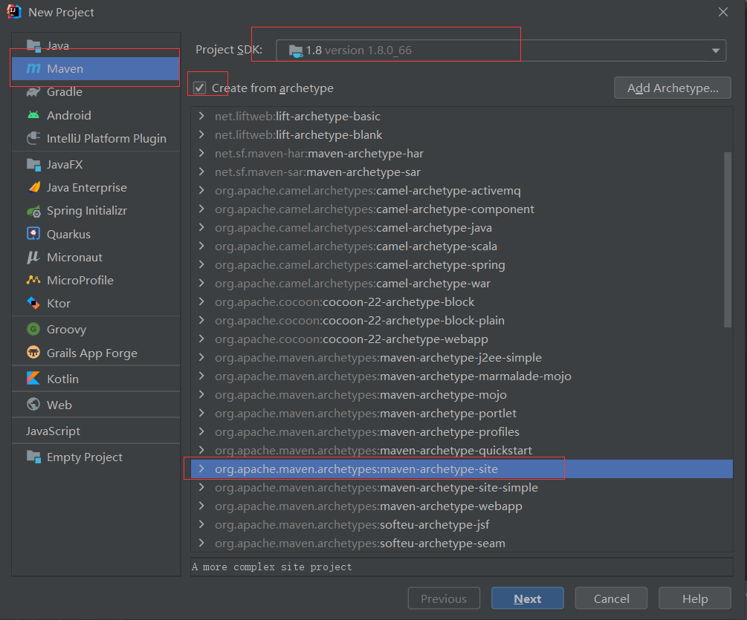Viewport: 747px width, 620px height.
Task: Click the Grails App Forge icon
Action: [x=33, y=353]
